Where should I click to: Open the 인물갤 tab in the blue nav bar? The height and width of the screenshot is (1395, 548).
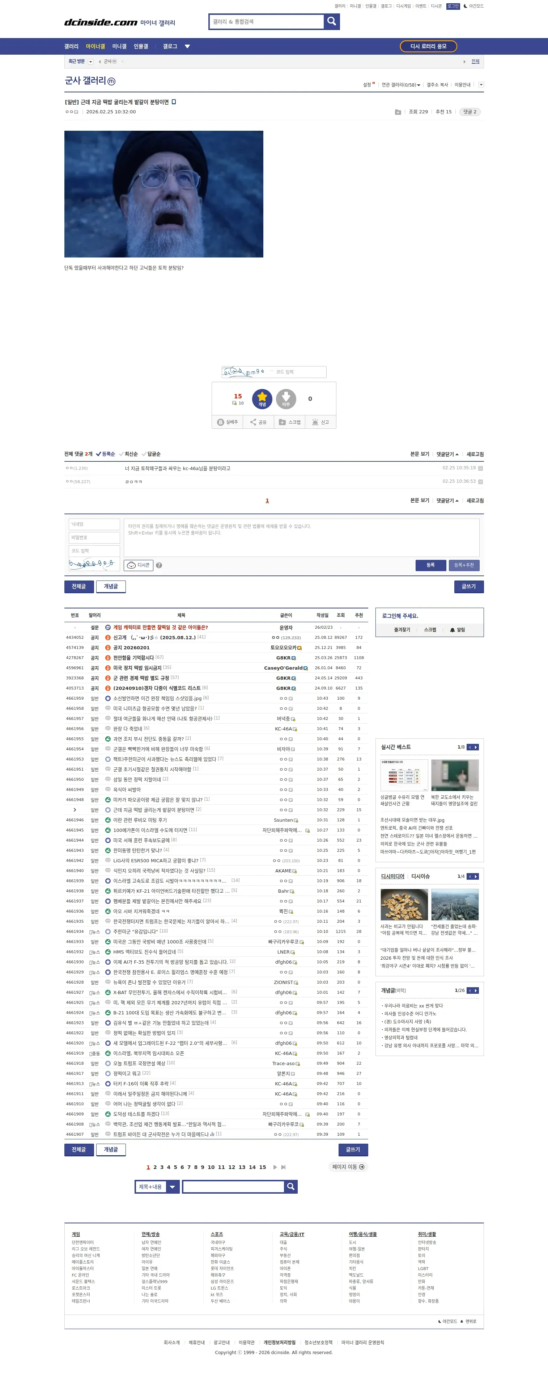pyautogui.click(x=141, y=47)
